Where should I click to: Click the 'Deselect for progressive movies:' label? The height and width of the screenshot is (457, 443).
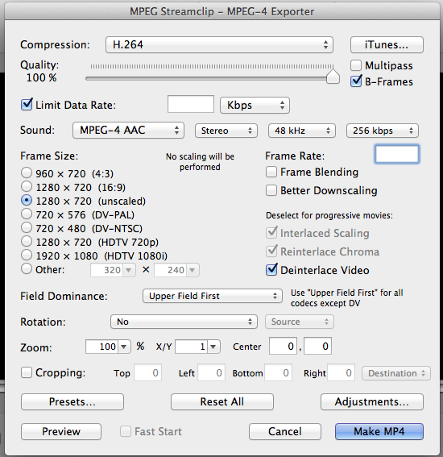coord(329,215)
